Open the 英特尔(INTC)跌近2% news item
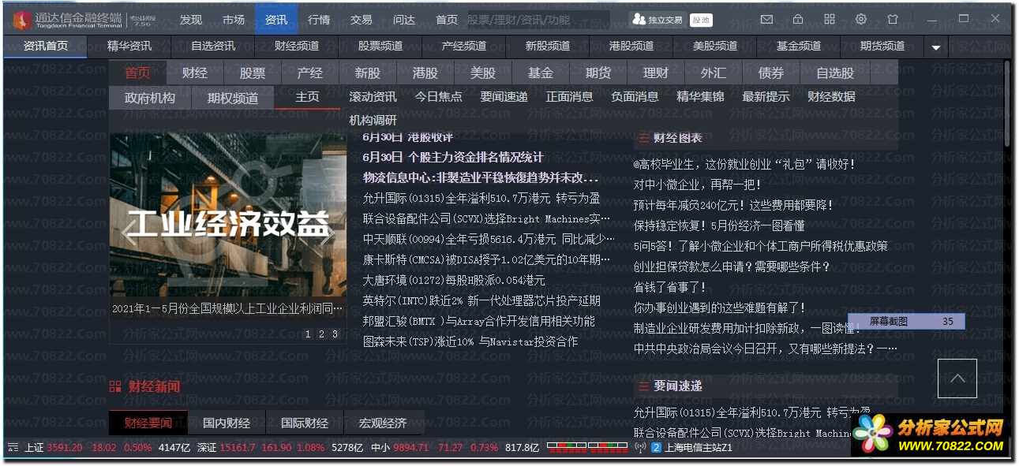 [x=481, y=301]
